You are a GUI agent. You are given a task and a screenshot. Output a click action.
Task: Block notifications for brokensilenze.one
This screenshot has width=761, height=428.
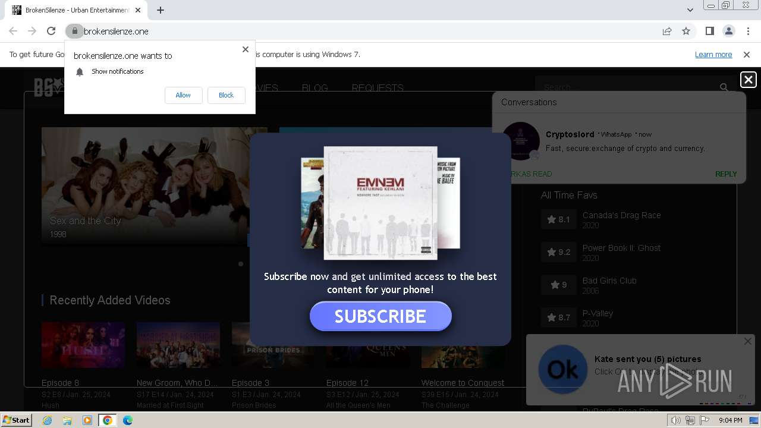226,95
